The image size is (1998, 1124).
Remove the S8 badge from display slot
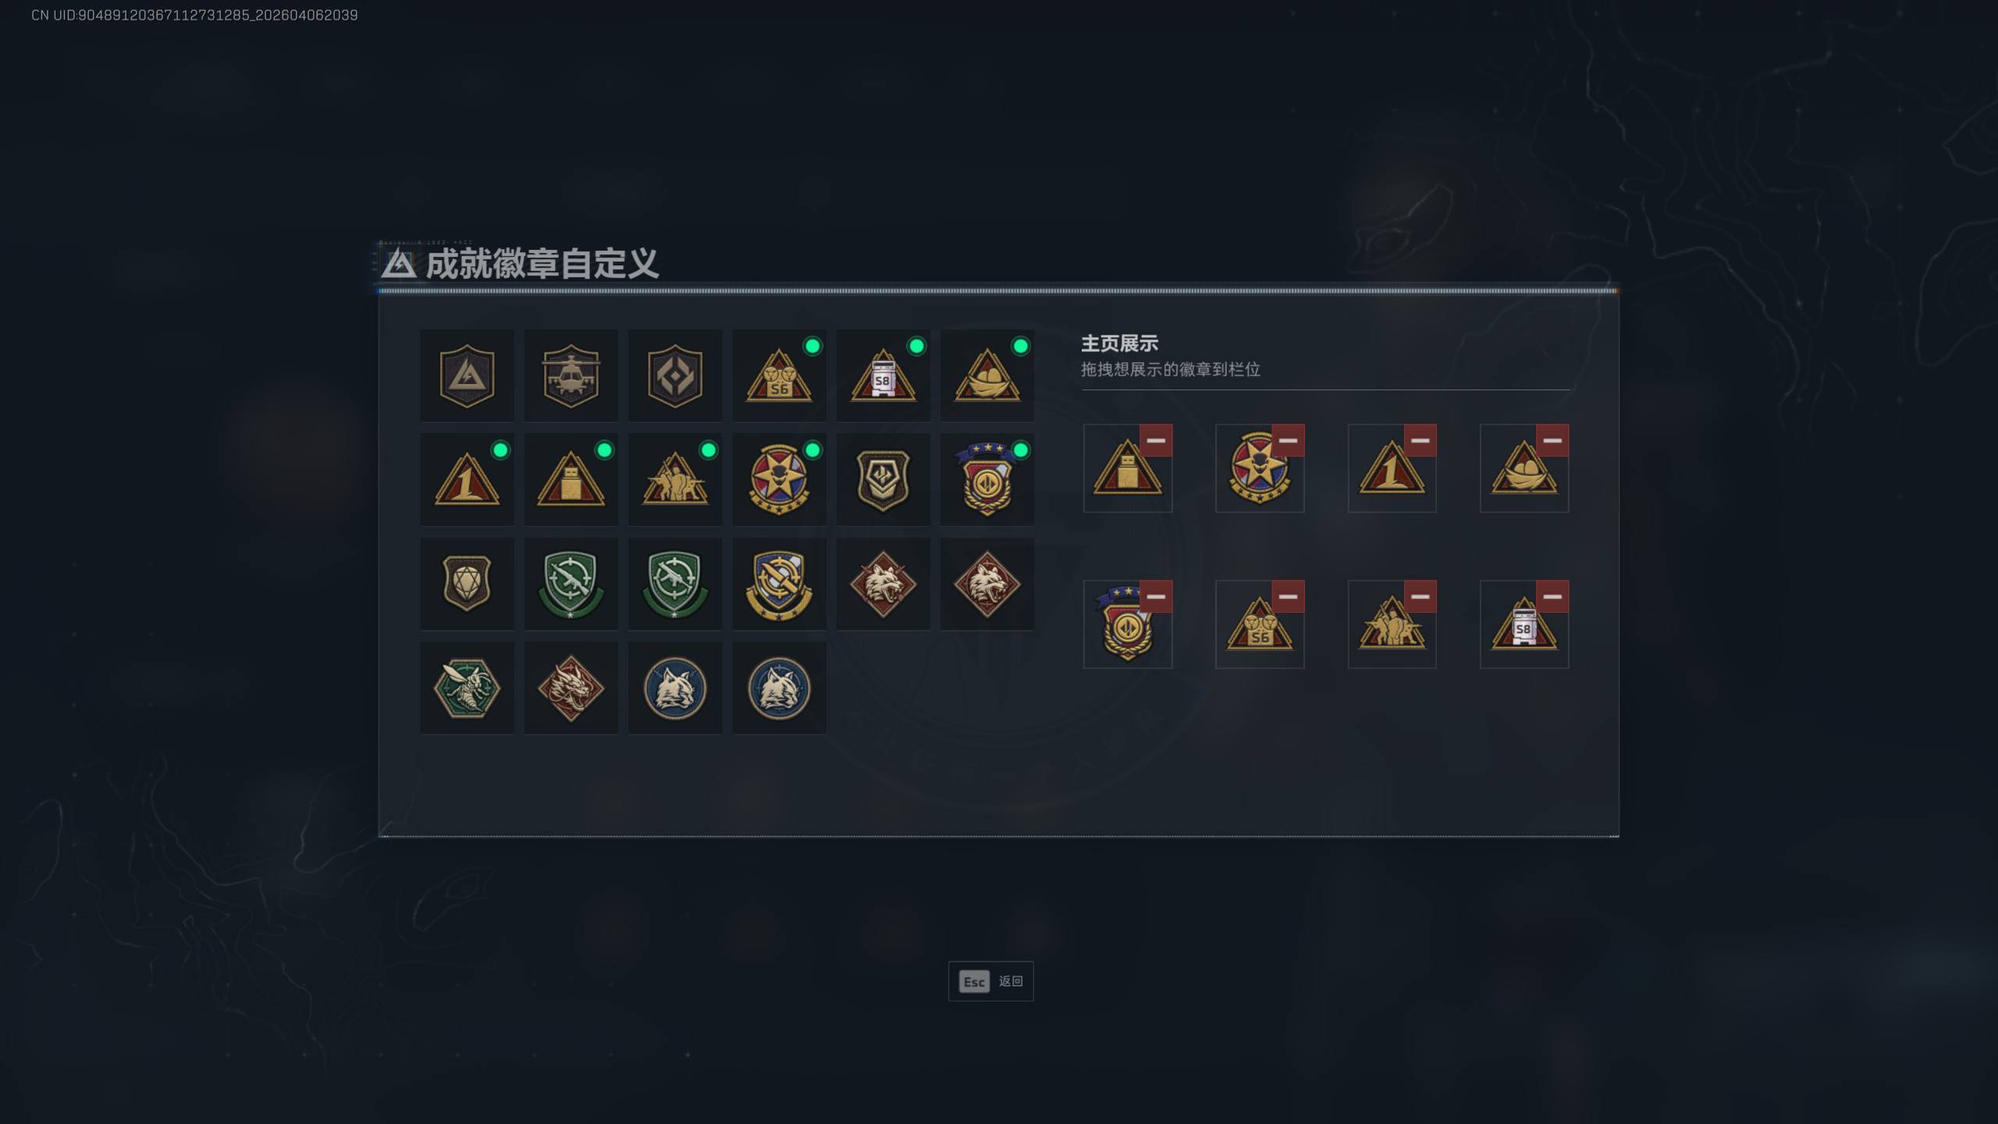pos(1552,596)
